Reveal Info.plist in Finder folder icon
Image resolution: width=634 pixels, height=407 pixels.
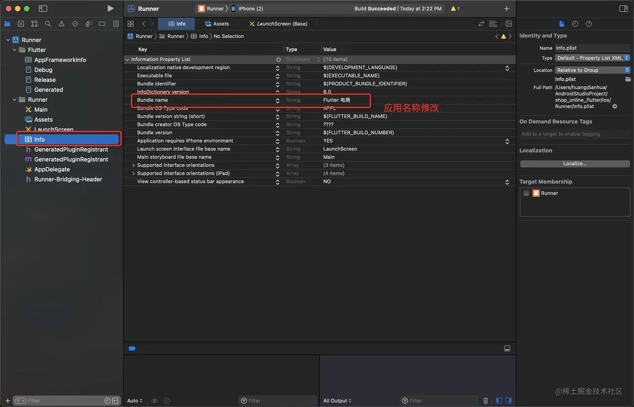628,79
